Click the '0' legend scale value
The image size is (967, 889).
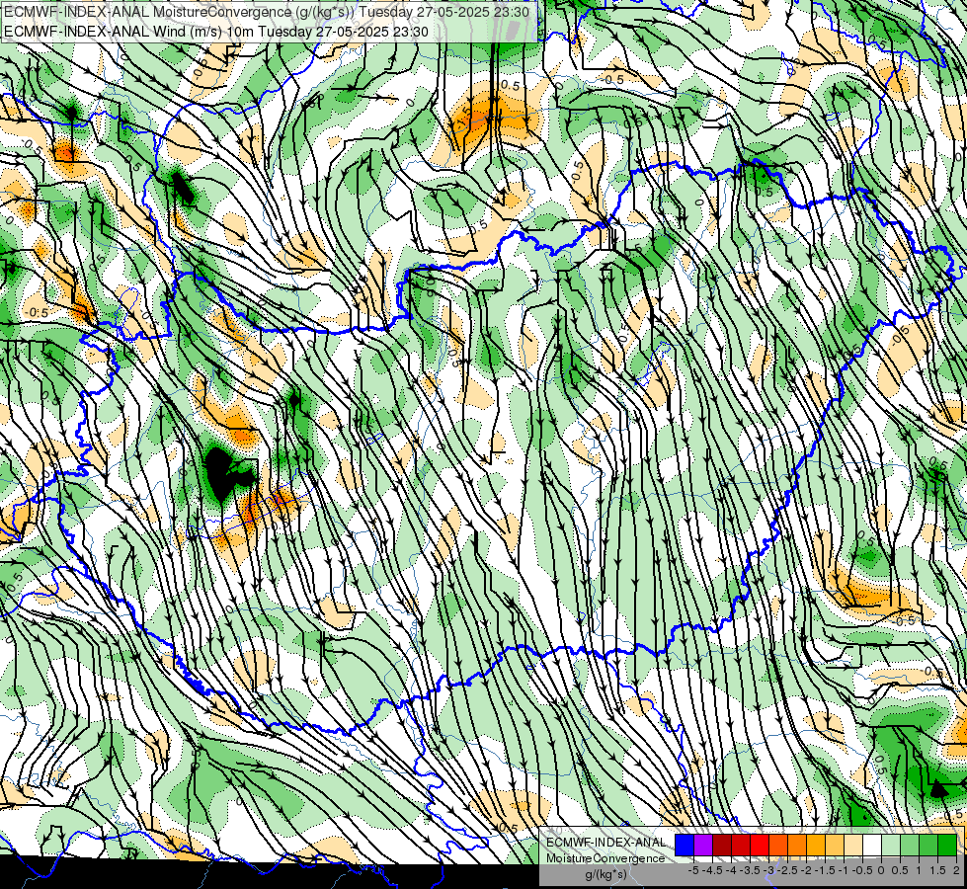[x=881, y=870]
